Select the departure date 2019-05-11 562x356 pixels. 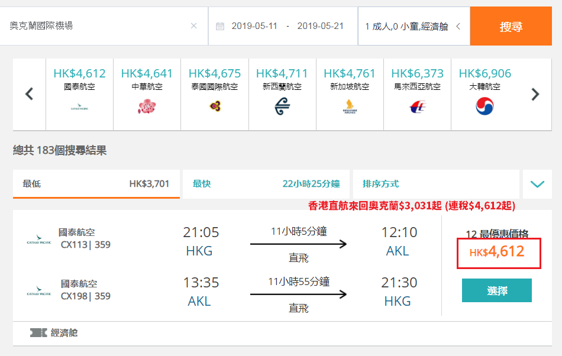point(254,26)
